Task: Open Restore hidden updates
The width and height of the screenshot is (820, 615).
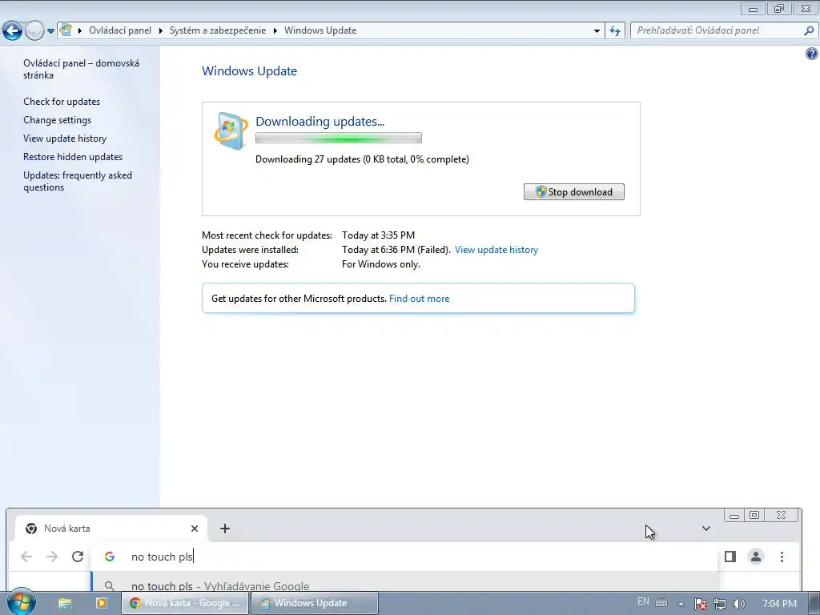Action: (73, 156)
